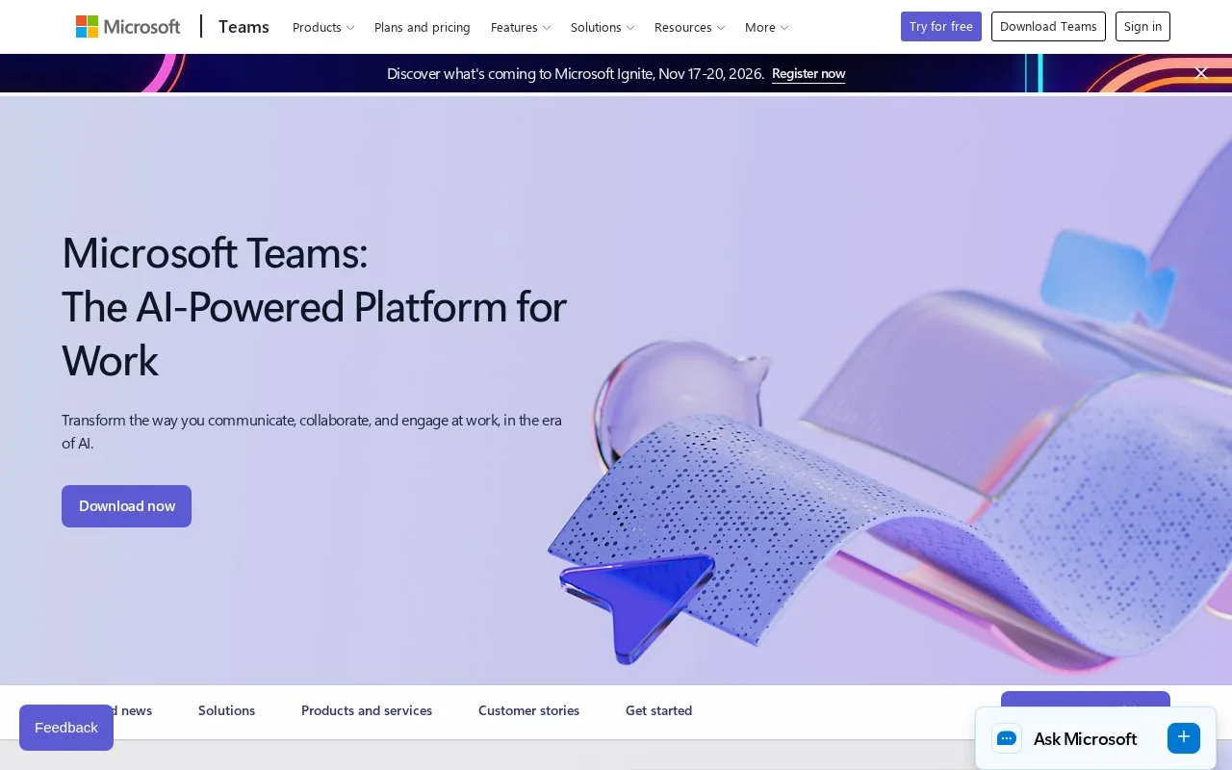Open the Feedback button
Image resolution: width=1232 pixels, height=770 pixels.
66,728
